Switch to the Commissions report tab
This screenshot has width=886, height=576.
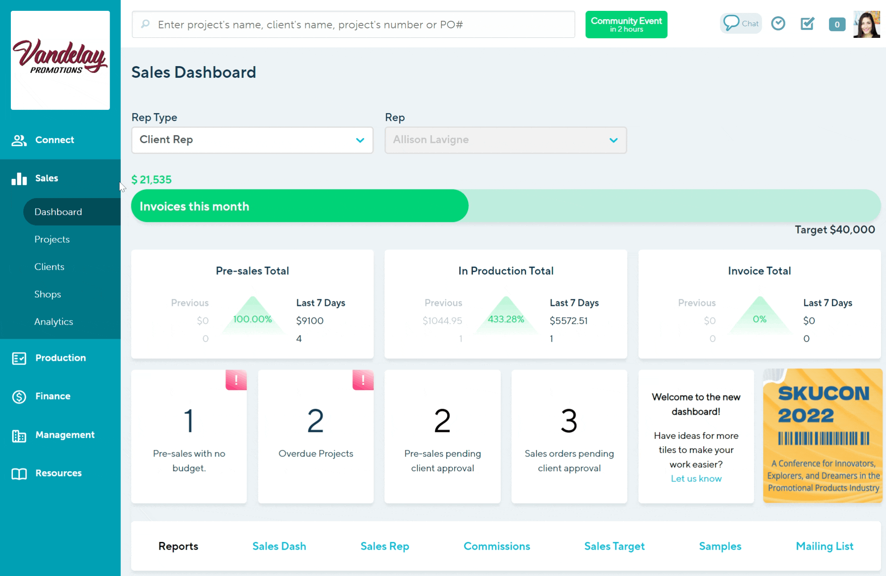[x=497, y=546]
